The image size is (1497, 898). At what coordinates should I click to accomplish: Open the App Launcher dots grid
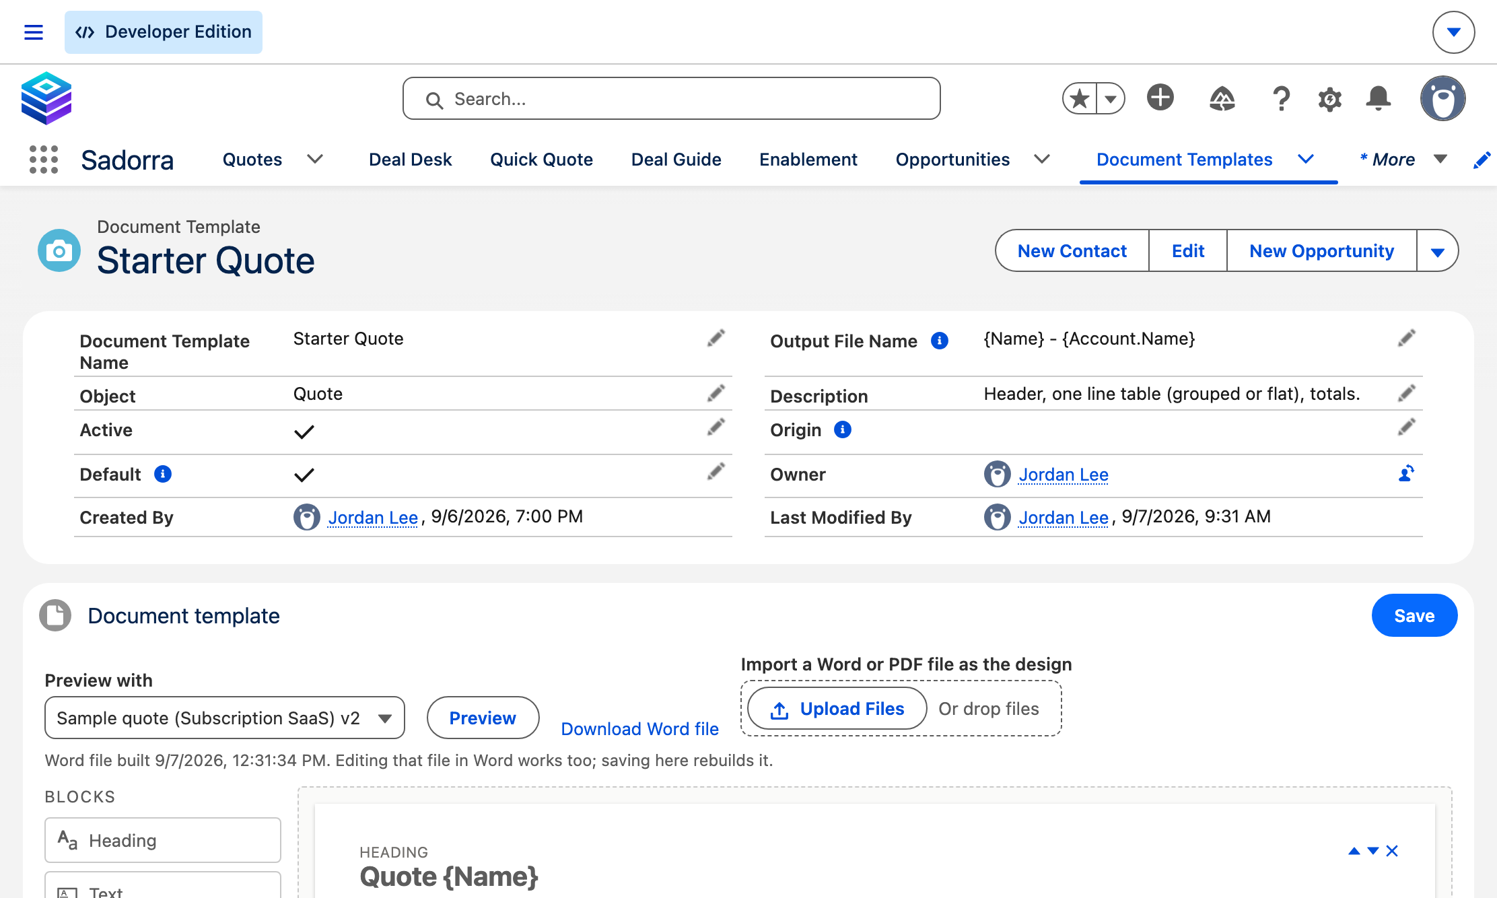click(44, 160)
